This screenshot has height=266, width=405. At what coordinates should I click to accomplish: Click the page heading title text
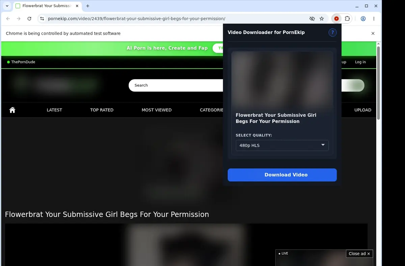pyautogui.click(x=107, y=214)
